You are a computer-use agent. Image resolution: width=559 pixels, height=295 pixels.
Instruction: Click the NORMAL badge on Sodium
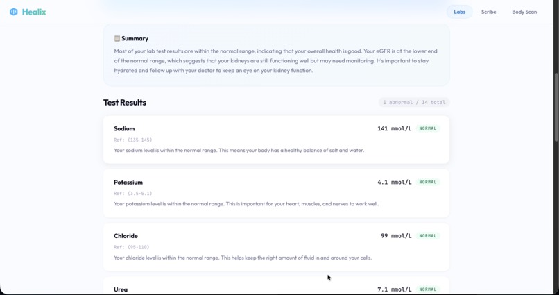tap(428, 128)
